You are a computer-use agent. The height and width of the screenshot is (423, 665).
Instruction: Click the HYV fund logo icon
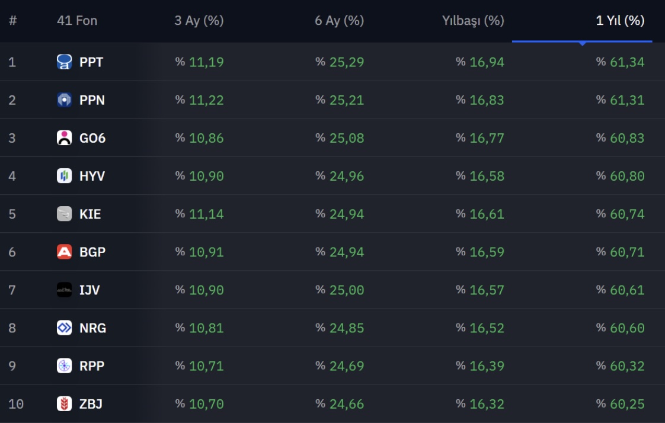pyautogui.click(x=64, y=176)
